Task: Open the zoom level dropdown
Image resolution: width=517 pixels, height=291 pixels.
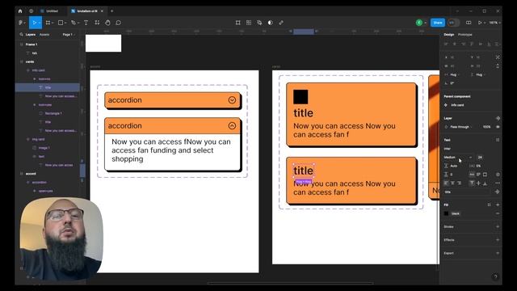Action: pos(494,23)
